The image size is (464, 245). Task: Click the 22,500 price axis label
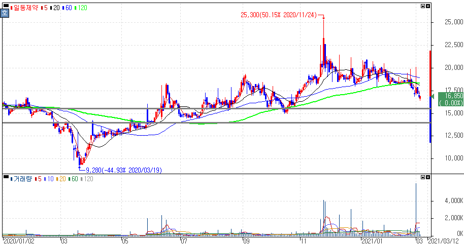tap(454, 45)
